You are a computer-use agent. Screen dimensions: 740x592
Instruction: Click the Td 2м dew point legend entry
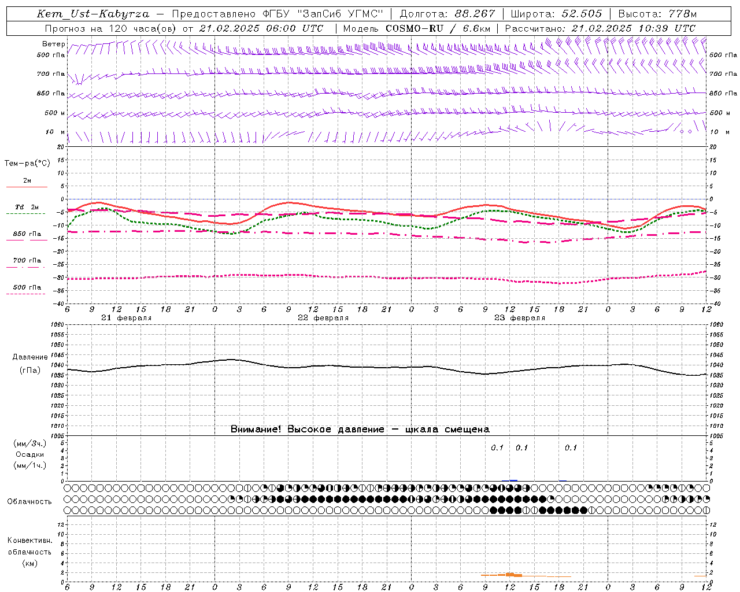click(27, 207)
